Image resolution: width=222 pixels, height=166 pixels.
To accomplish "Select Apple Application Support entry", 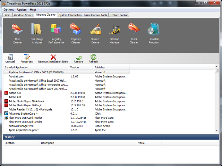I will [x=66, y=130].
